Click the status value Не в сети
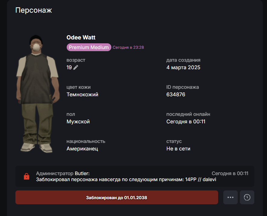The height and width of the screenshot is (216, 267). tap(178, 149)
